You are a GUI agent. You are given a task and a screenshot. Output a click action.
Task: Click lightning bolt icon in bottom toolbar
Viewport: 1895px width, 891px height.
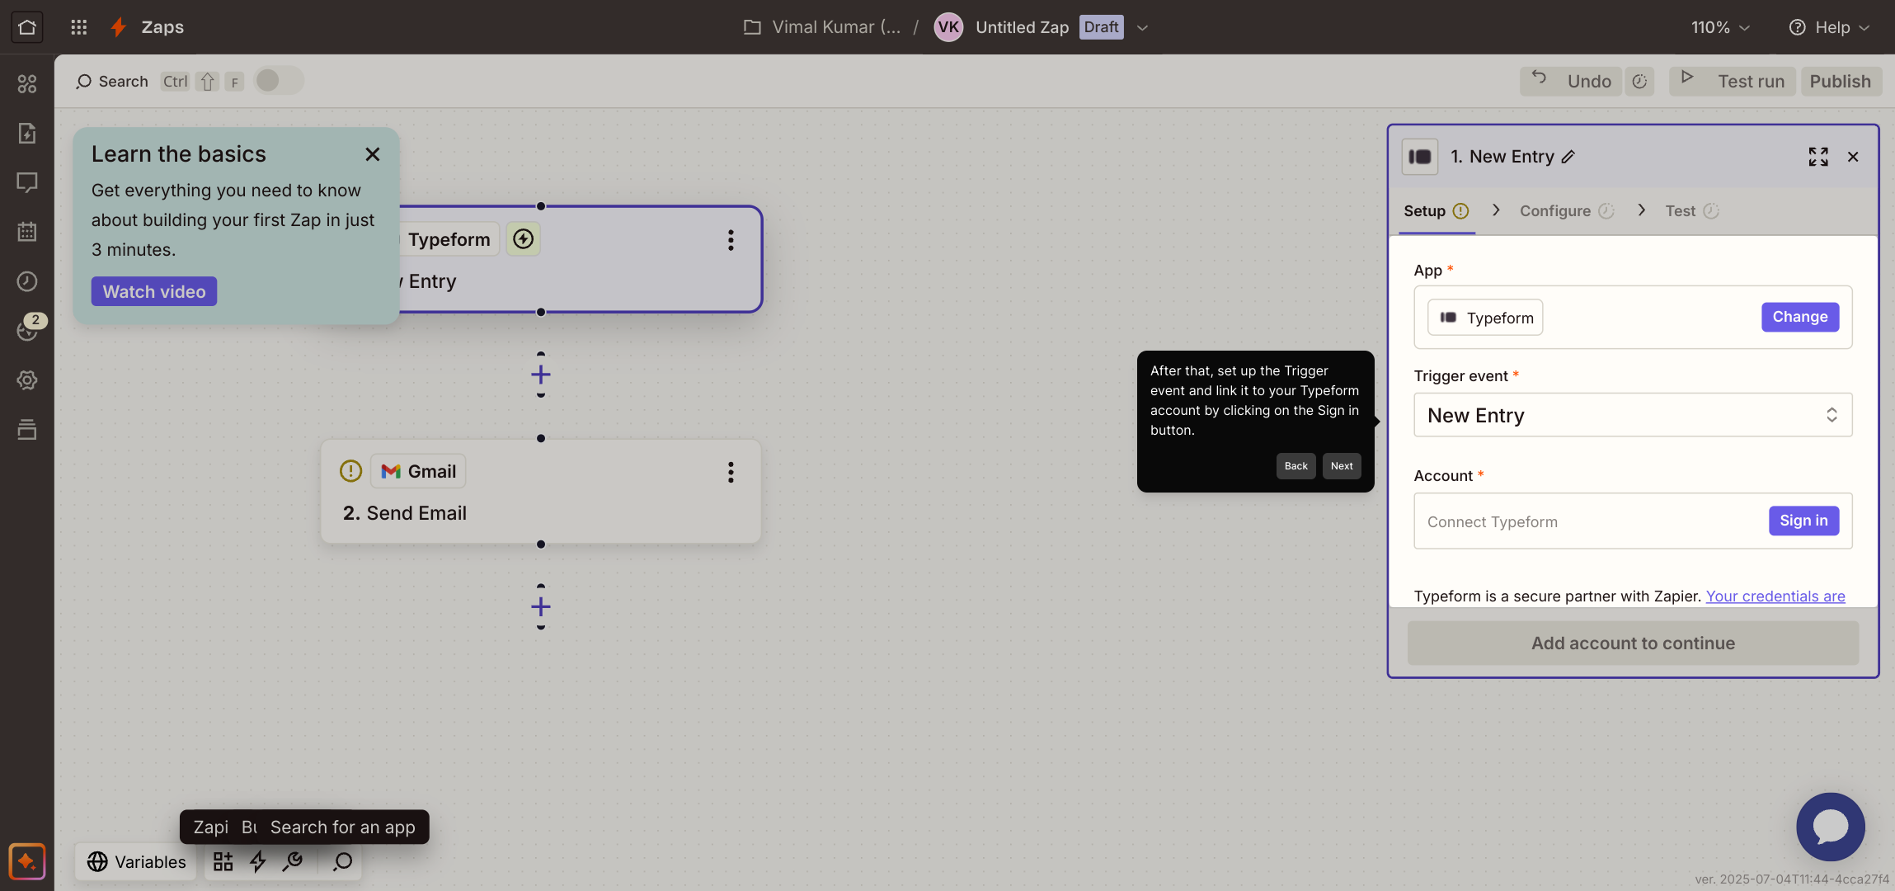tap(258, 862)
